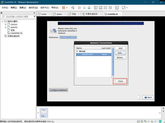Click Add in Network Connections
The image size is (165, 123).
[x=120, y=48]
